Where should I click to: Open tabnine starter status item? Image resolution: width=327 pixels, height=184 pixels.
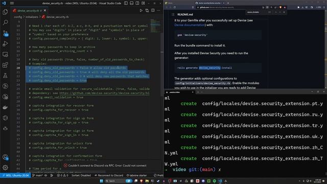click(136, 175)
